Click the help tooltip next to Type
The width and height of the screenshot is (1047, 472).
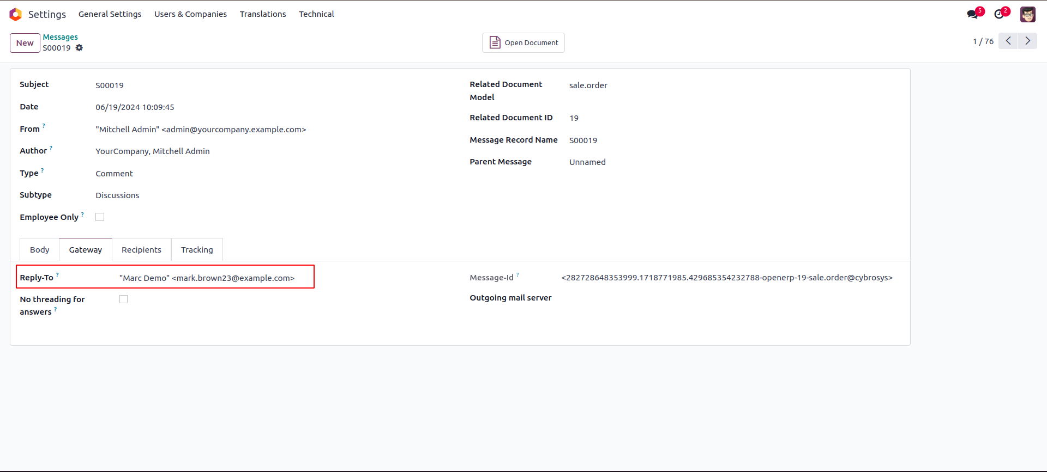click(x=42, y=170)
